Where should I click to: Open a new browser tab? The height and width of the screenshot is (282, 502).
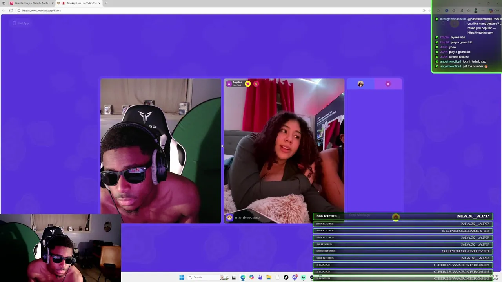click(x=105, y=3)
